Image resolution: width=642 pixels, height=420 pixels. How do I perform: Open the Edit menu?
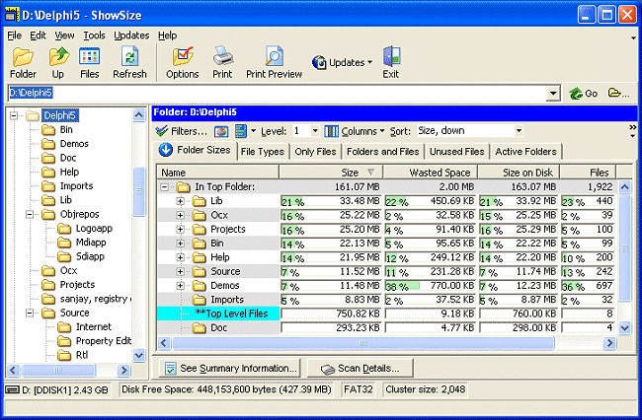(x=39, y=35)
